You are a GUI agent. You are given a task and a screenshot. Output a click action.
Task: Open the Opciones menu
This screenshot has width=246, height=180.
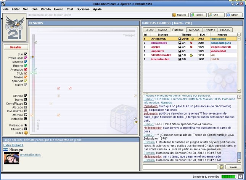pos(83,8)
